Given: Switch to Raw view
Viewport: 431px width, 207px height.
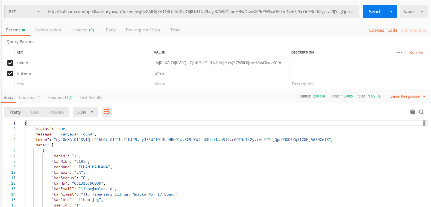Looking at the screenshot, I should (x=35, y=112).
